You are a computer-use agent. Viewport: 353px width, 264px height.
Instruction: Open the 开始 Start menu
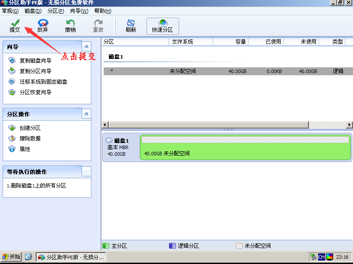(x=11, y=257)
